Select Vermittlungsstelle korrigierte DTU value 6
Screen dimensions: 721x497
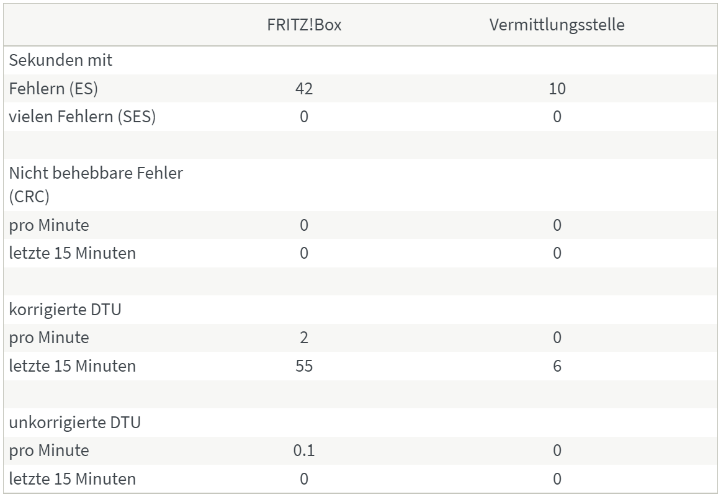click(557, 366)
